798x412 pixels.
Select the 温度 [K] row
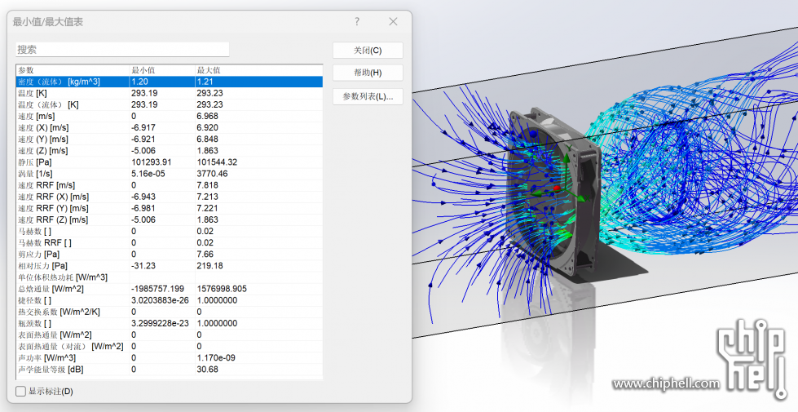170,93
